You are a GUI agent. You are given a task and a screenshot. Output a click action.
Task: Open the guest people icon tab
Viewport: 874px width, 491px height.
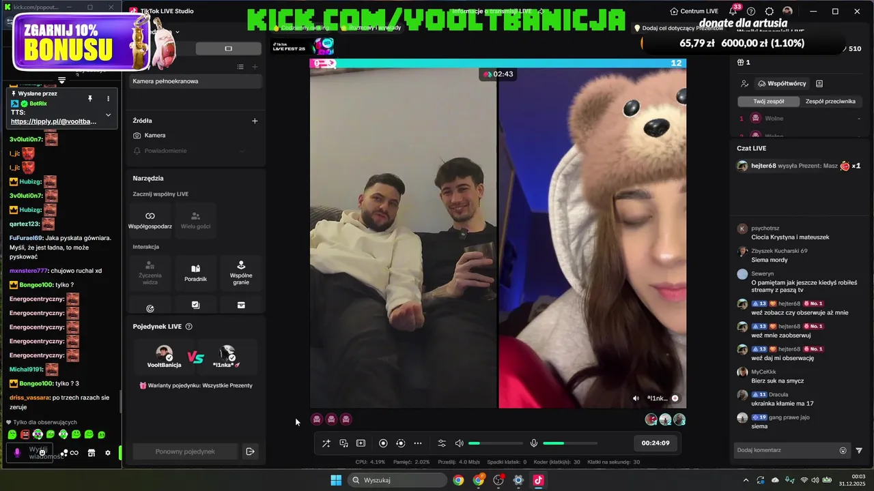pos(744,83)
